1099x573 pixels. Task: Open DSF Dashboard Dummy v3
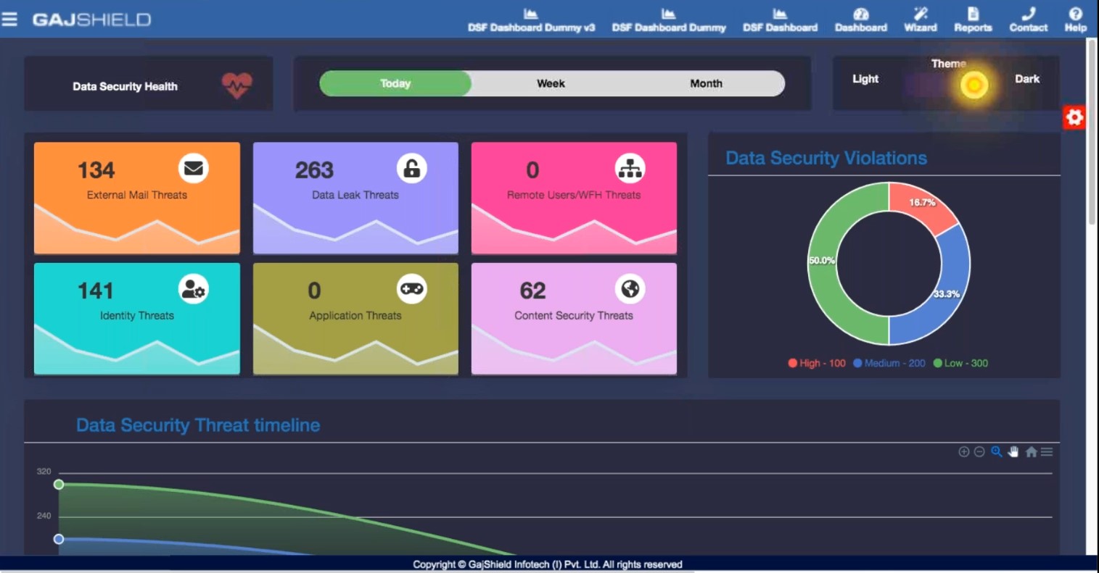tap(531, 20)
